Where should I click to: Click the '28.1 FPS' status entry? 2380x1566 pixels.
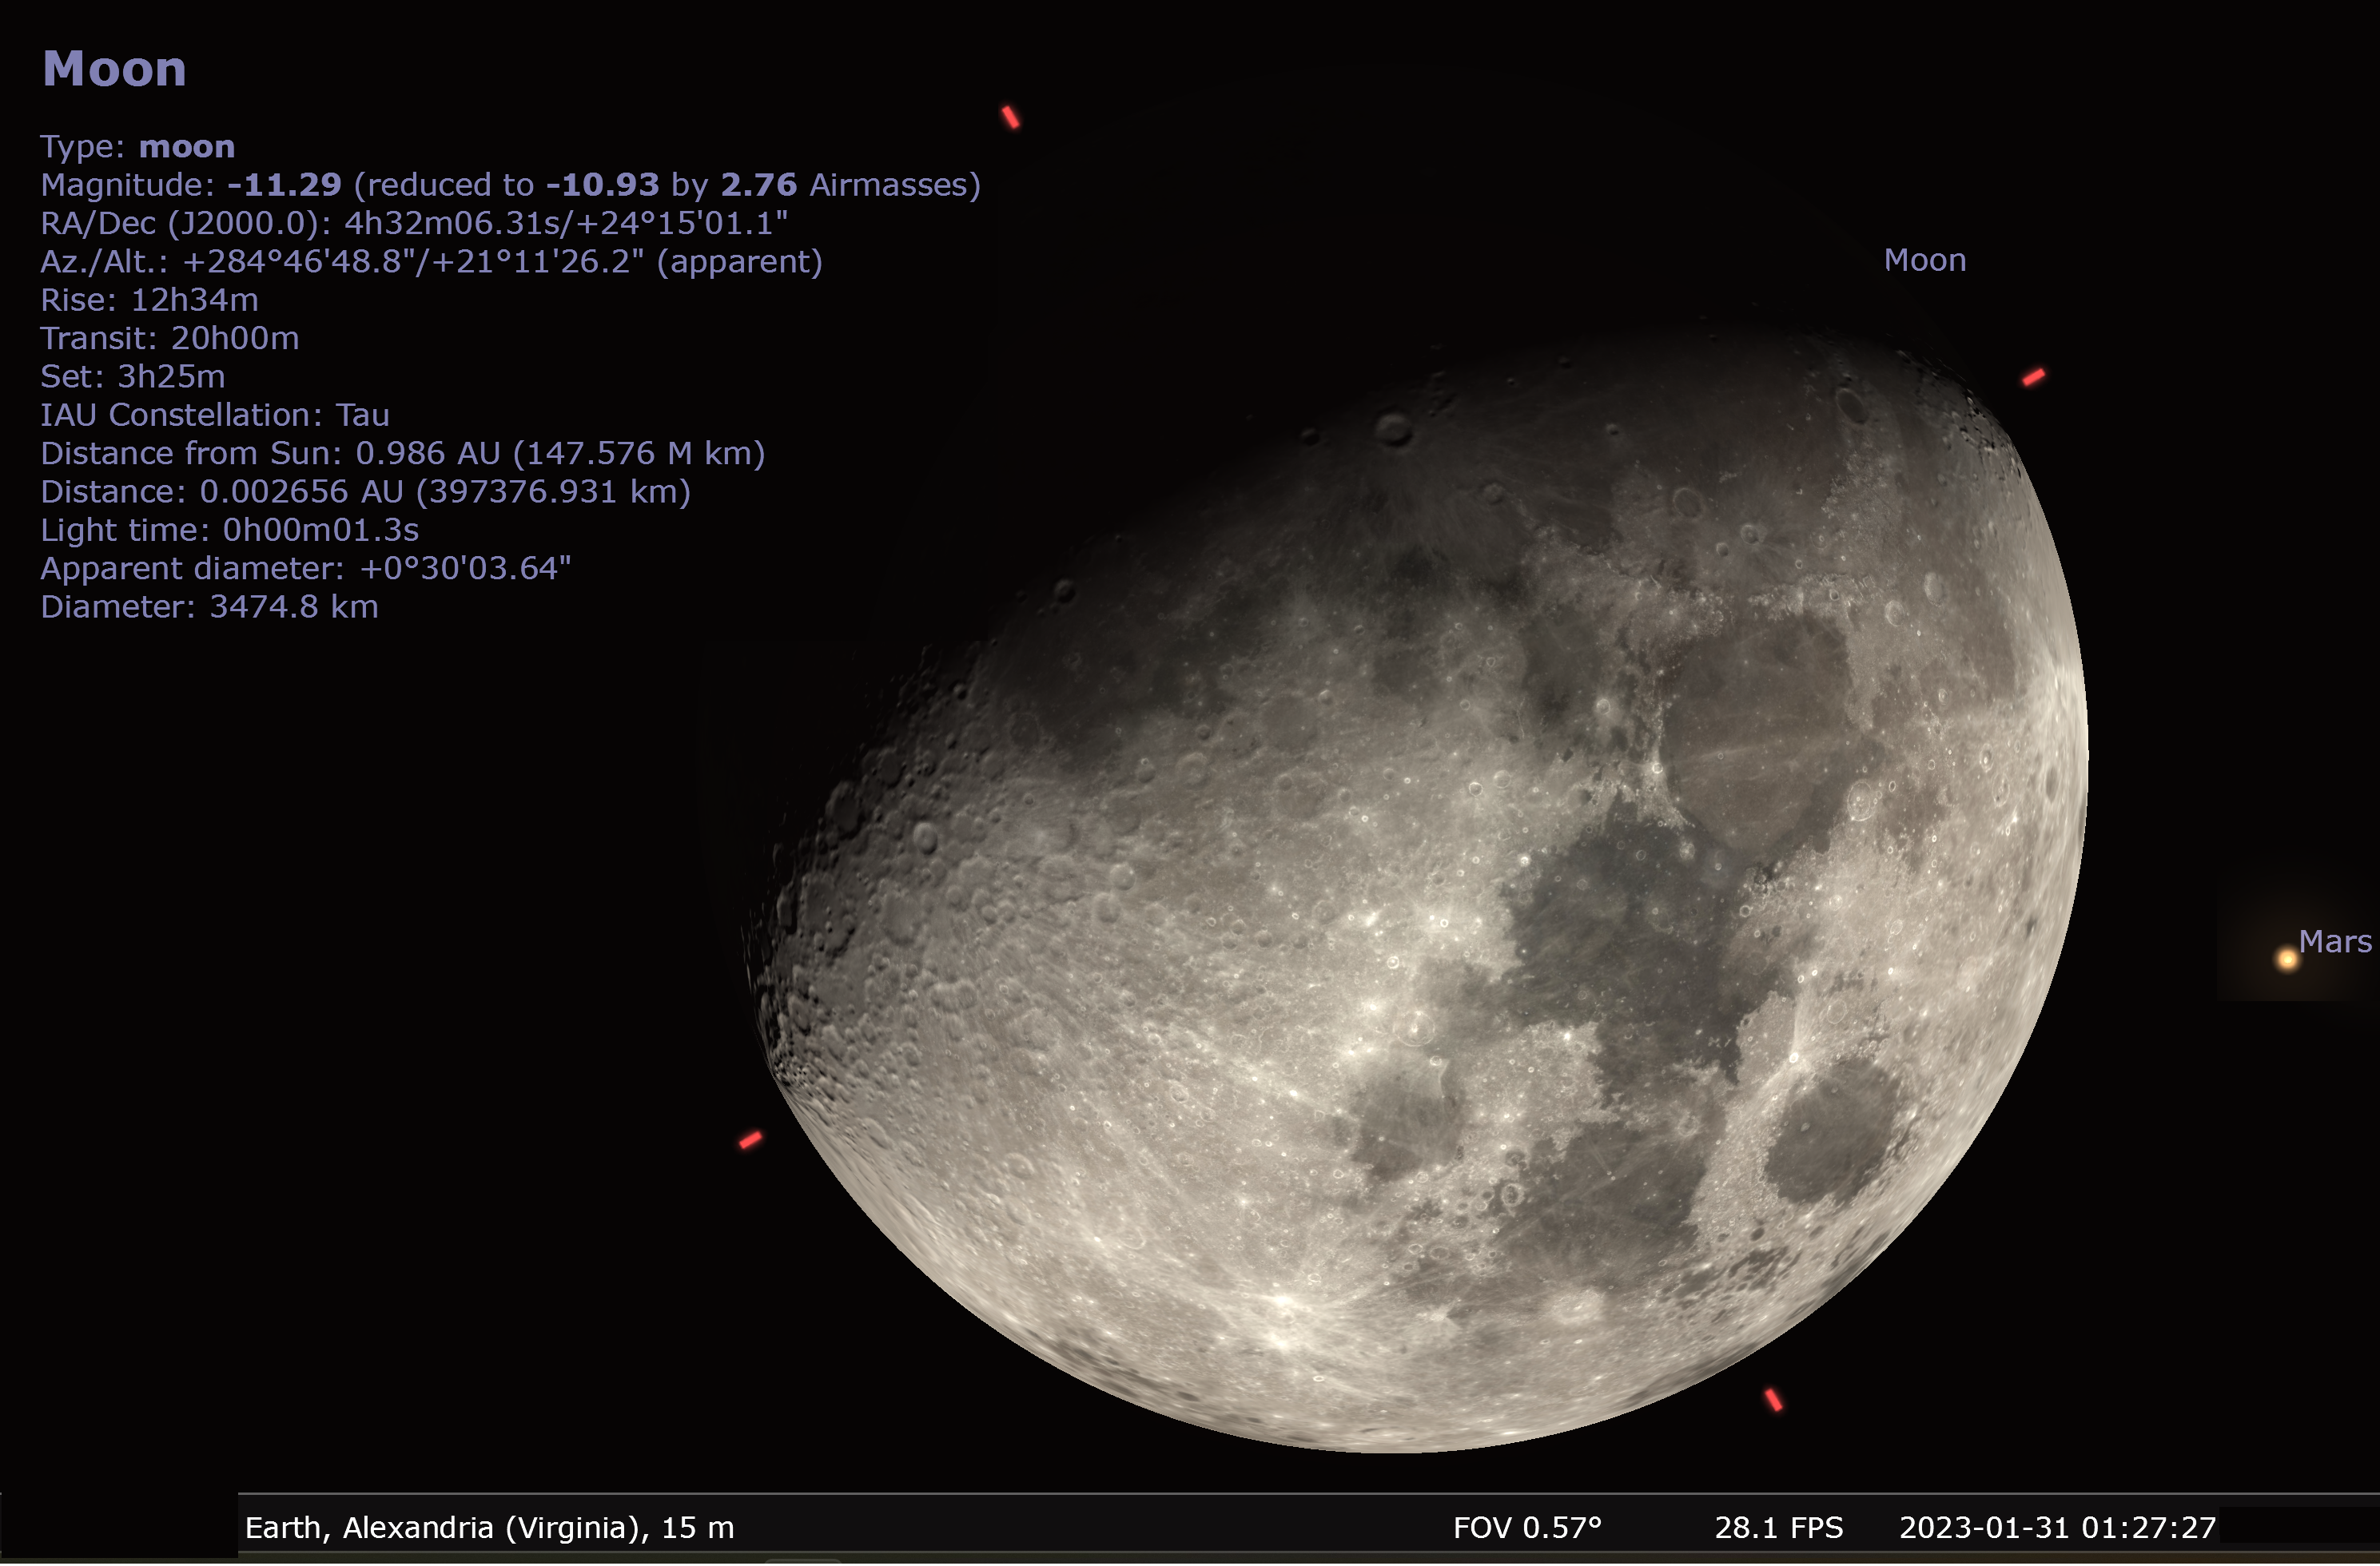(x=1779, y=1528)
